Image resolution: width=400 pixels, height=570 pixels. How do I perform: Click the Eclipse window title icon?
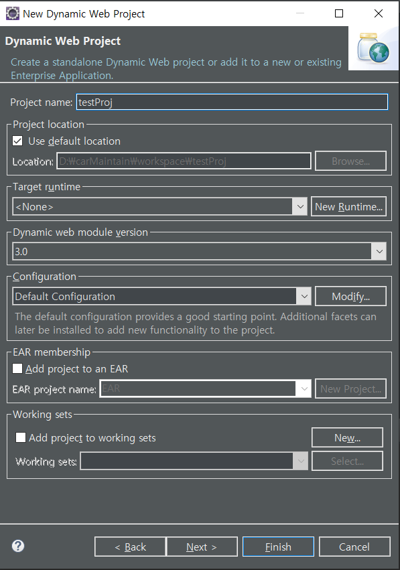click(12, 13)
